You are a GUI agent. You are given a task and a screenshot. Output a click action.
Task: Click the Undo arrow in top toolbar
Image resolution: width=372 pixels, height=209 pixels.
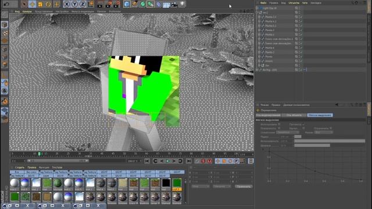pyautogui.click(x=7, y=4)
